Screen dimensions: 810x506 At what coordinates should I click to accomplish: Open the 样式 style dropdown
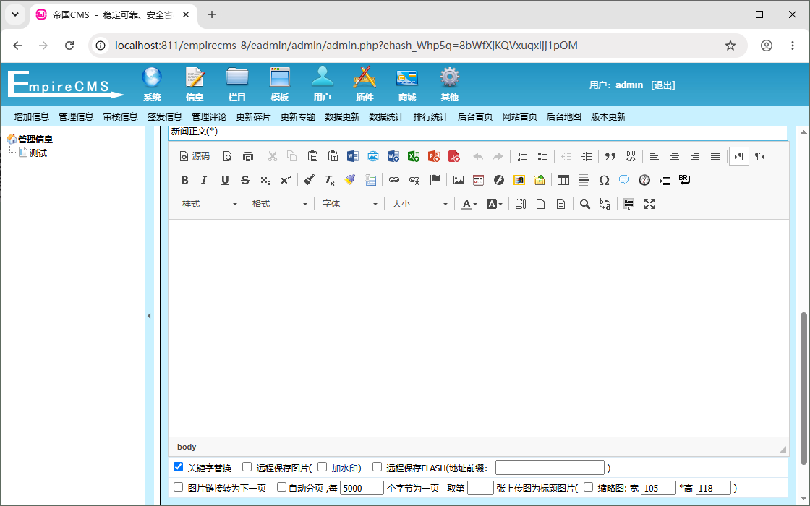point(209,204)
